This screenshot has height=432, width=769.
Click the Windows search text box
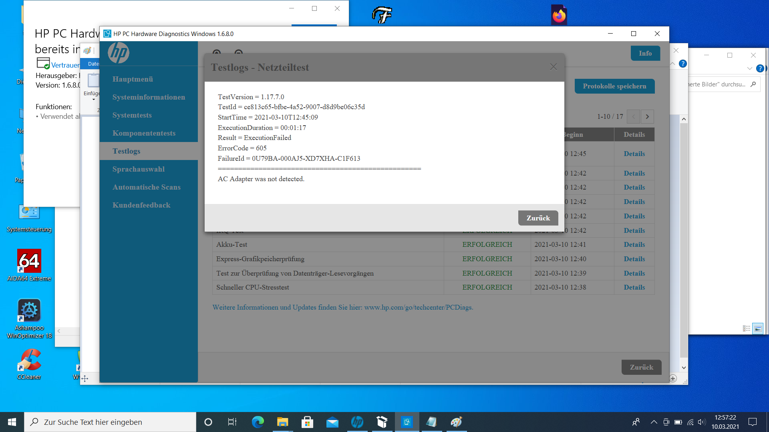pyautogui.click(x=110, y=422)
